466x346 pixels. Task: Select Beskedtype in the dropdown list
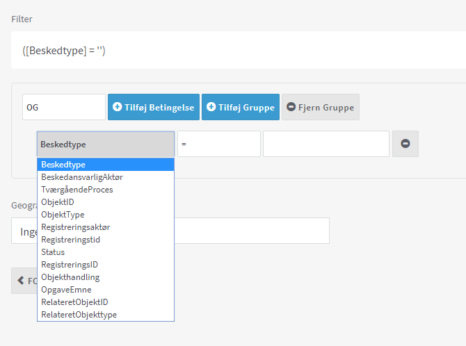105,165
